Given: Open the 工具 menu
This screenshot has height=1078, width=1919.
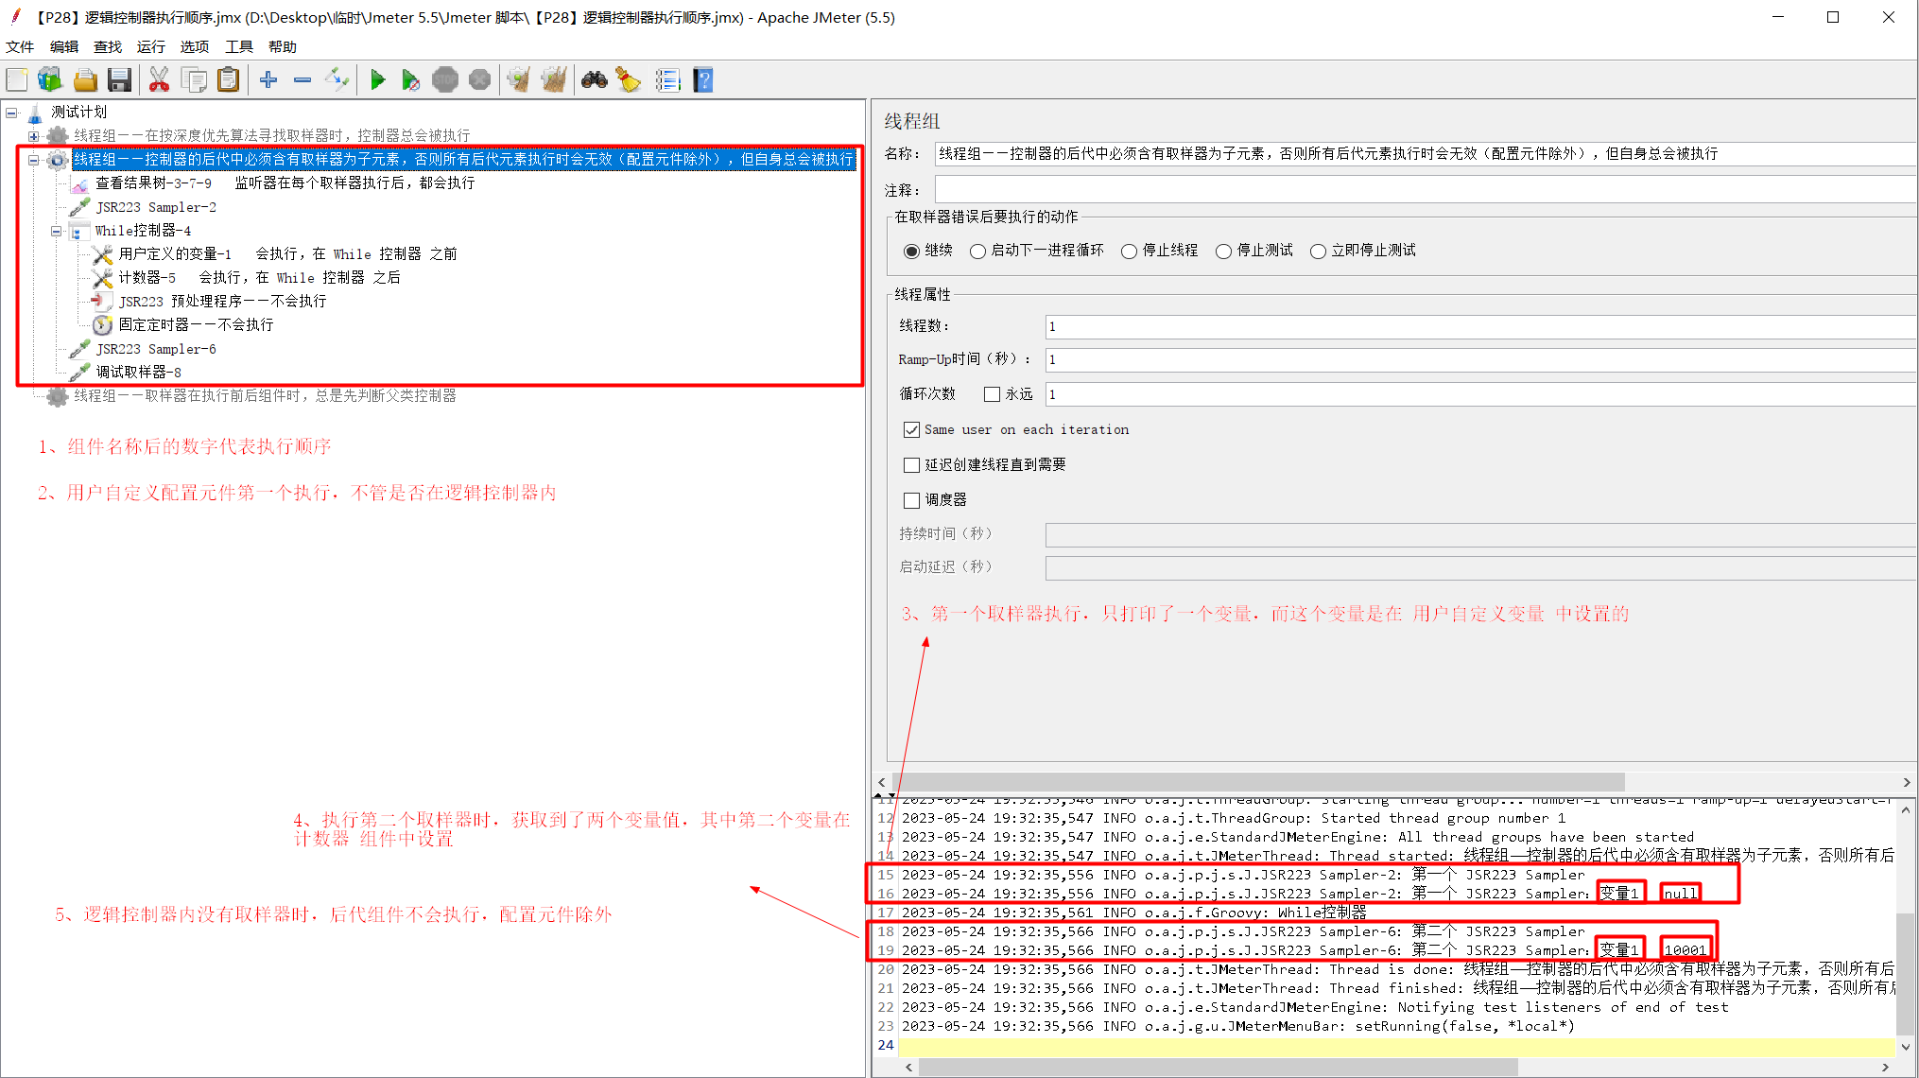Looking at the screenshot, I should click(239, 46).
